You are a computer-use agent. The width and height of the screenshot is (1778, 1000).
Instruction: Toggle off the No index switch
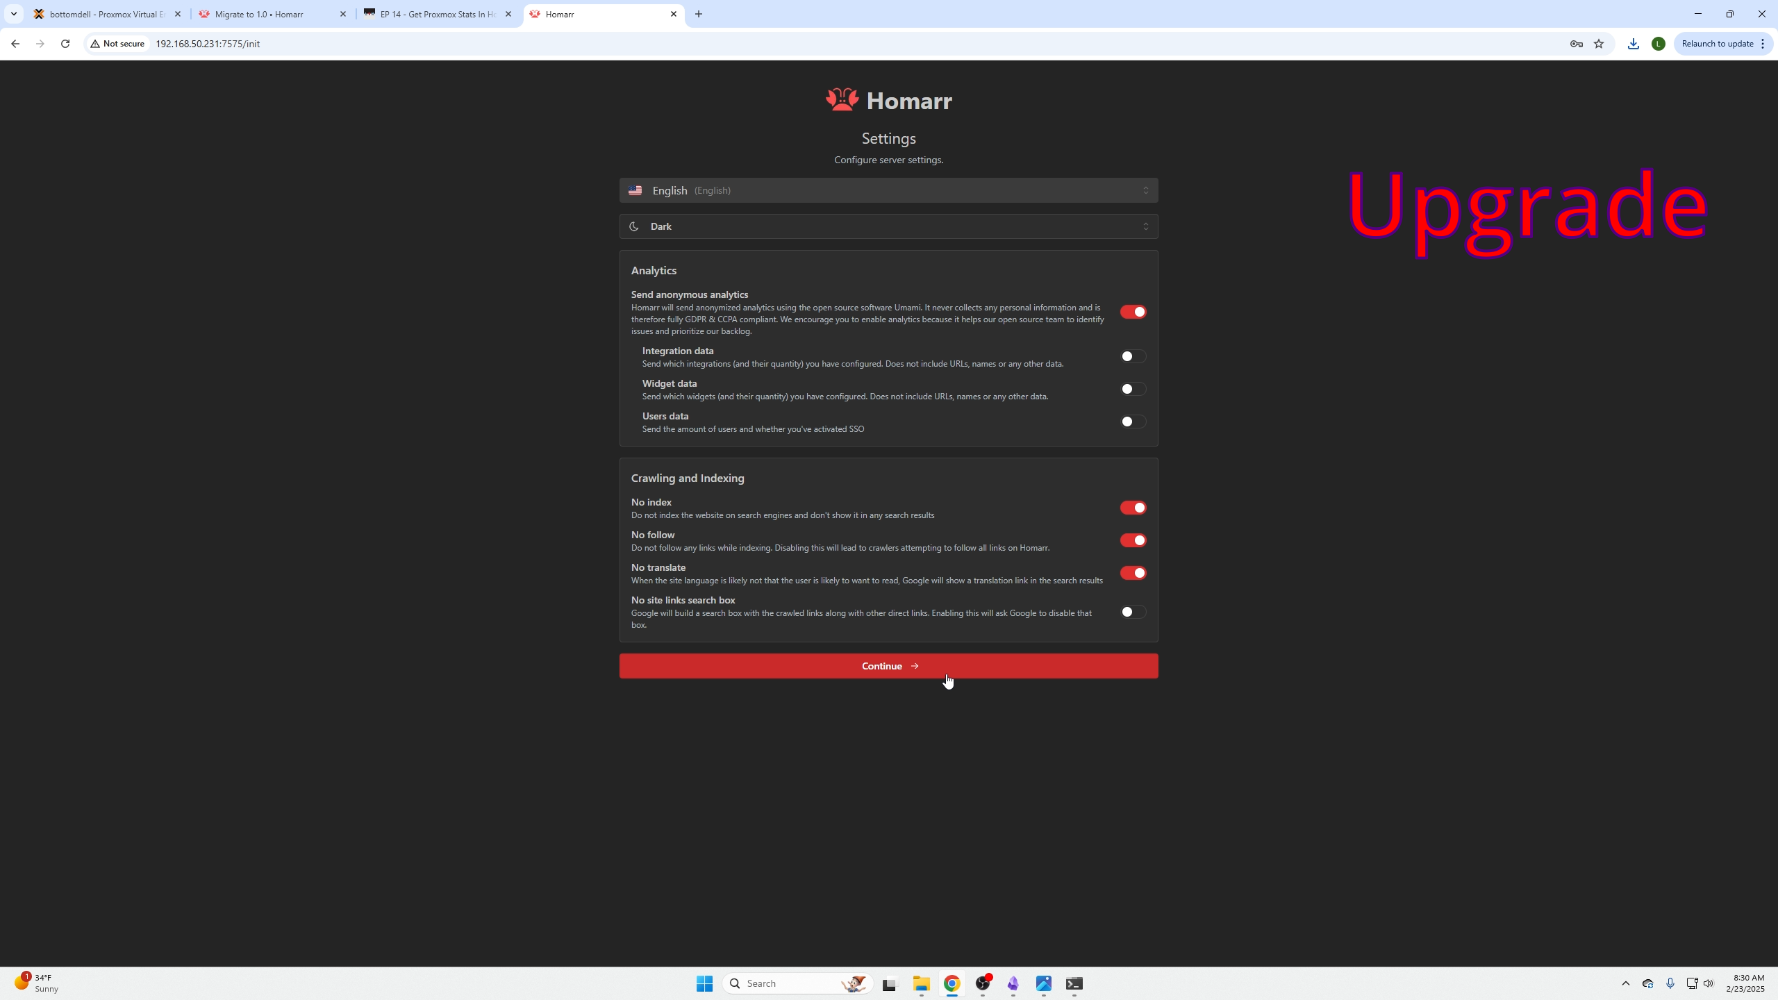[1133, 508]
